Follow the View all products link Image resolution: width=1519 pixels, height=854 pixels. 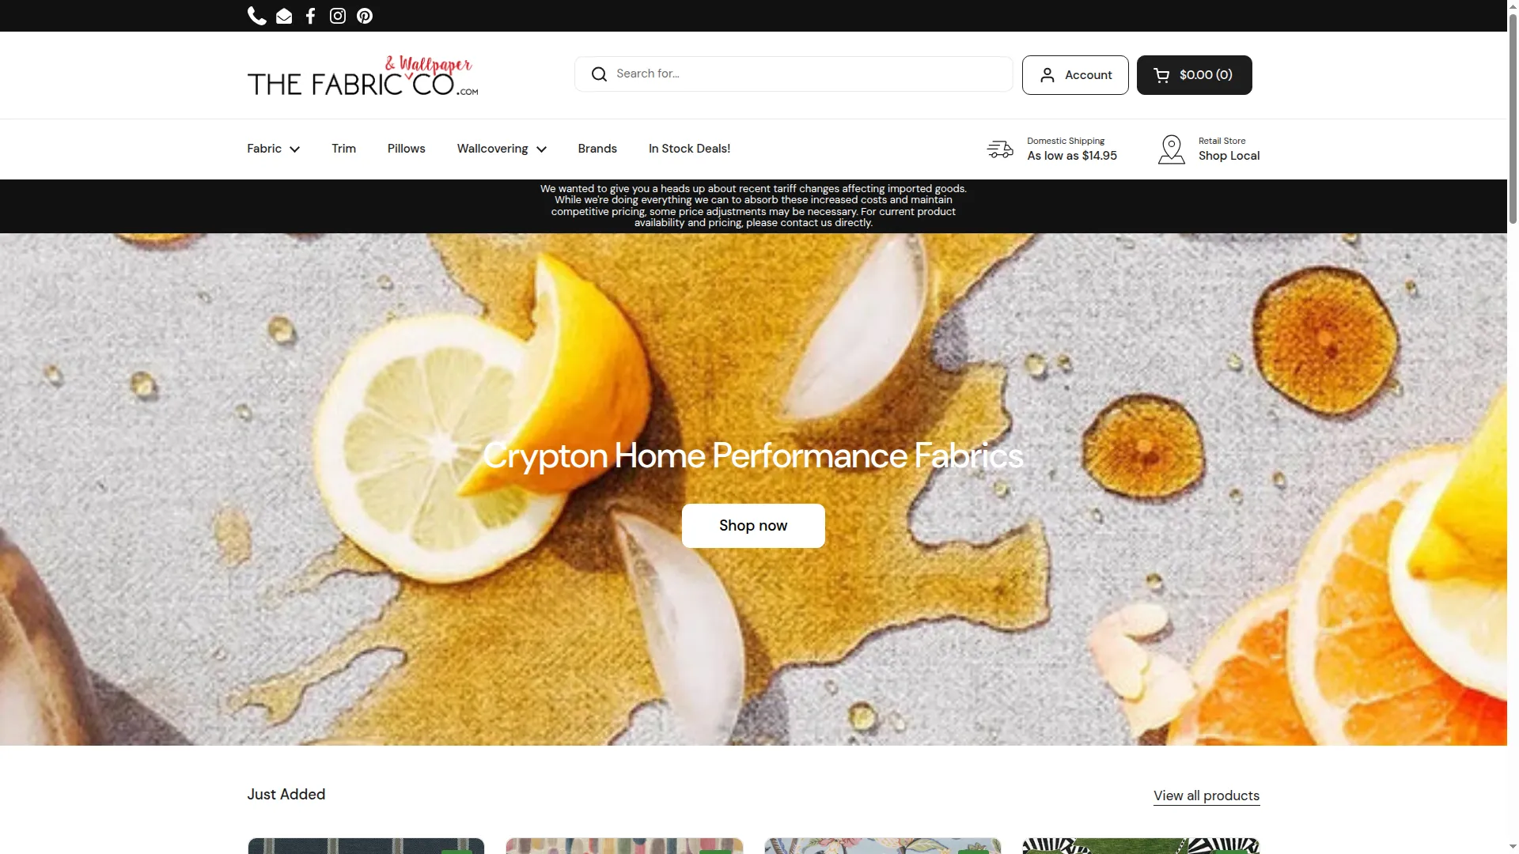point(1206,796)
